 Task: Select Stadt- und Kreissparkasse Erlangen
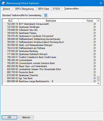49,45
